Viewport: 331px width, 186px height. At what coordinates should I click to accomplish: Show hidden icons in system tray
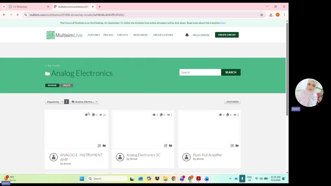coord(230,179)
